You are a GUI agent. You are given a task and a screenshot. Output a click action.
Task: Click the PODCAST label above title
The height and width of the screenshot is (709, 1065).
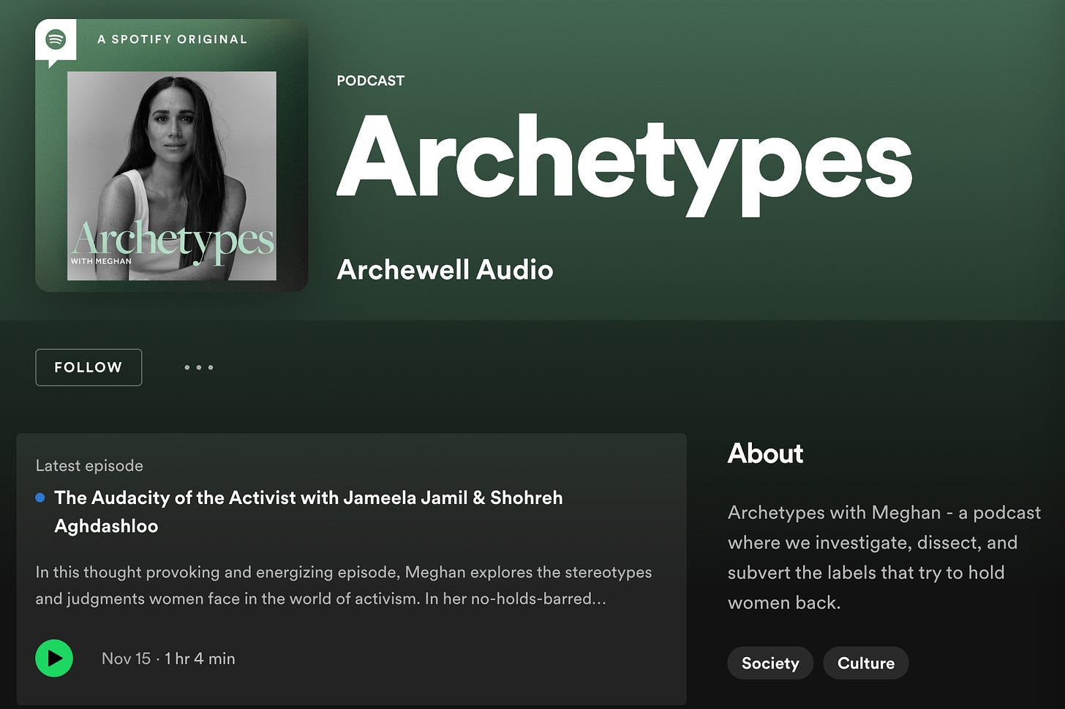(370, 80)
